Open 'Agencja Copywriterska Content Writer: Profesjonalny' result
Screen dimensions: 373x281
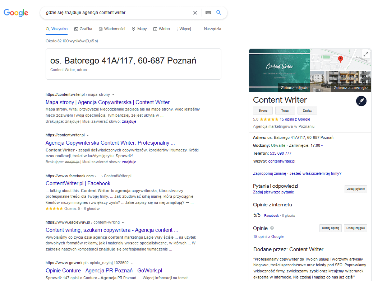point(110,143)
